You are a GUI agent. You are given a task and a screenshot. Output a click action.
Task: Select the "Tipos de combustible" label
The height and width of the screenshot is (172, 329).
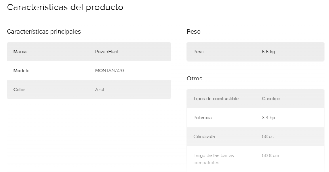click(216, 99)
